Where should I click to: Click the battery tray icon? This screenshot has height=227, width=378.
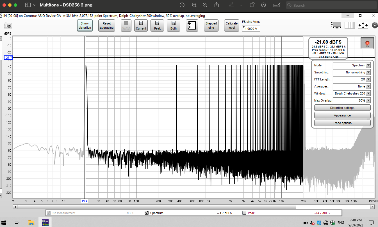306,223
